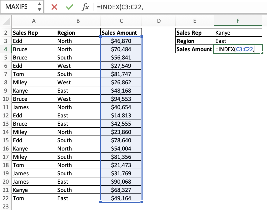Select column F header
Screen dimensions: 267x210
click(x=238, y=21)
